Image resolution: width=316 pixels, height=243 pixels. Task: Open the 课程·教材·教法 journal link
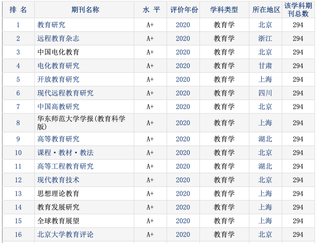65,153
